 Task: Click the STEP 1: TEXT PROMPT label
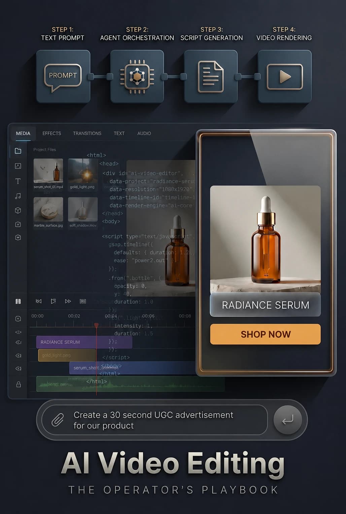pos(63,34)
